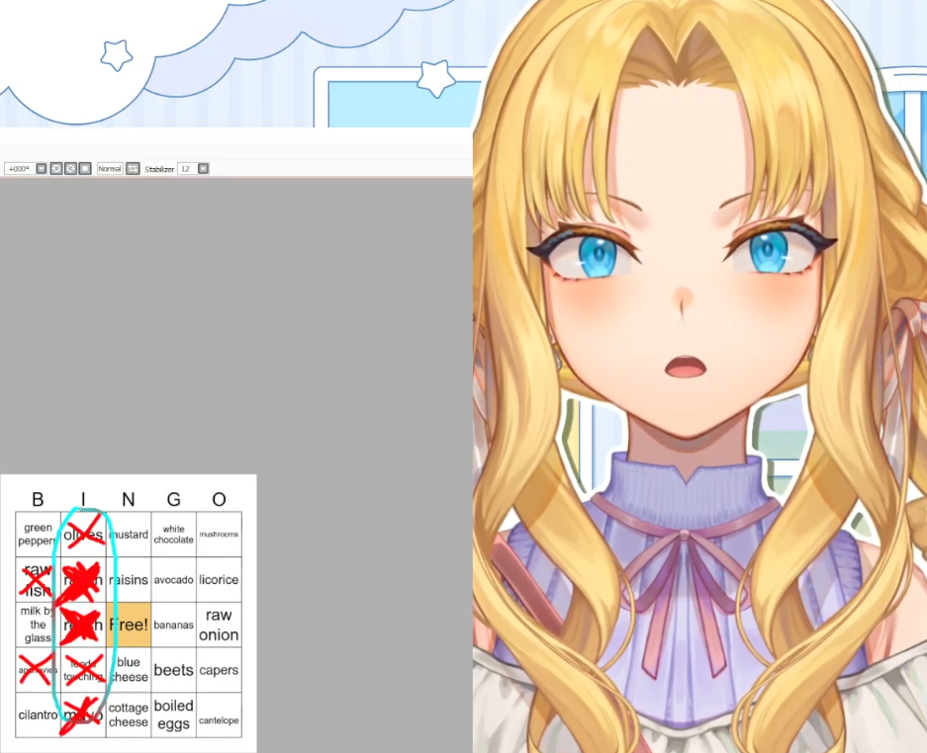Click the "green peppers" bingo cell

pyautogui.click(x=38, y=534)
